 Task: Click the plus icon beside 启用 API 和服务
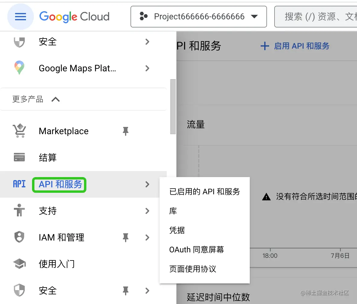[265, 46]
